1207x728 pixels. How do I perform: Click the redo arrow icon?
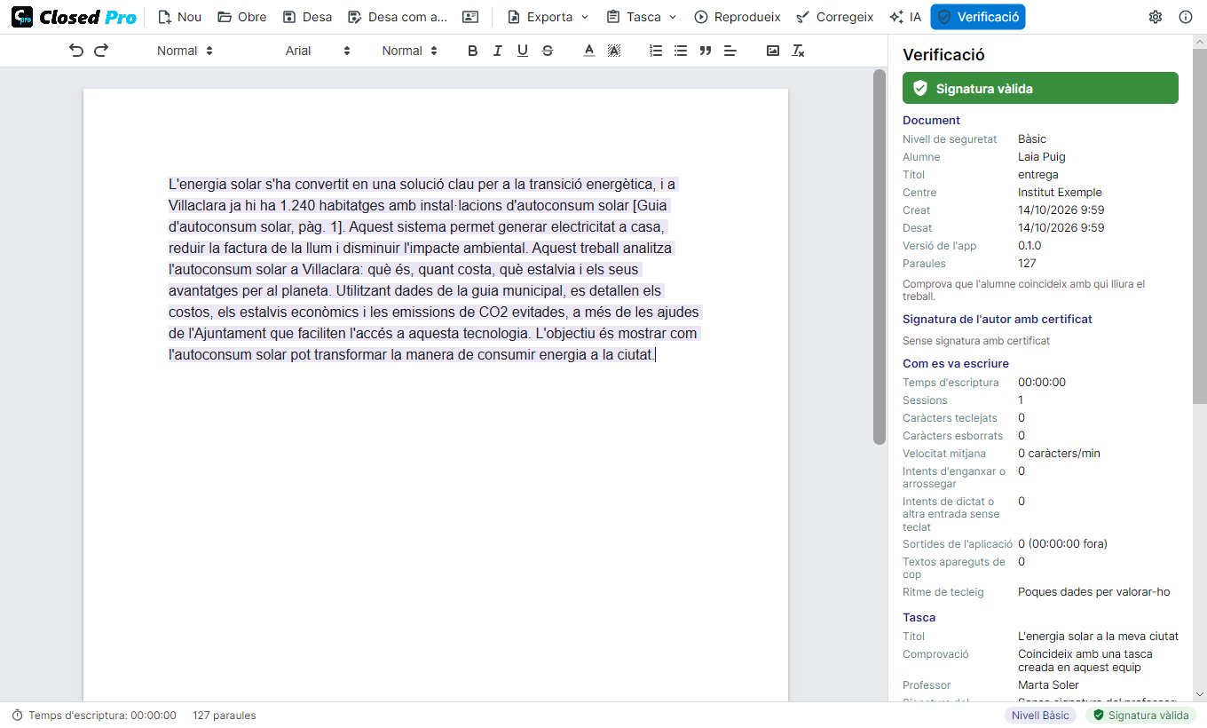101,51
